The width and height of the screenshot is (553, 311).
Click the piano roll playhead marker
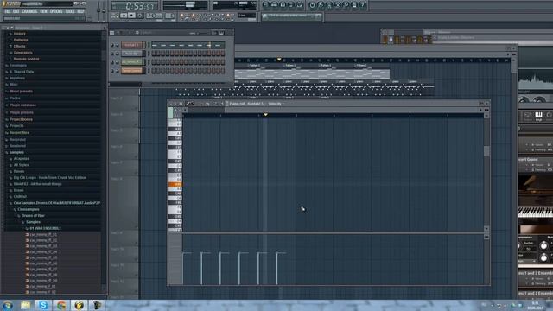(x=265, y=115)
